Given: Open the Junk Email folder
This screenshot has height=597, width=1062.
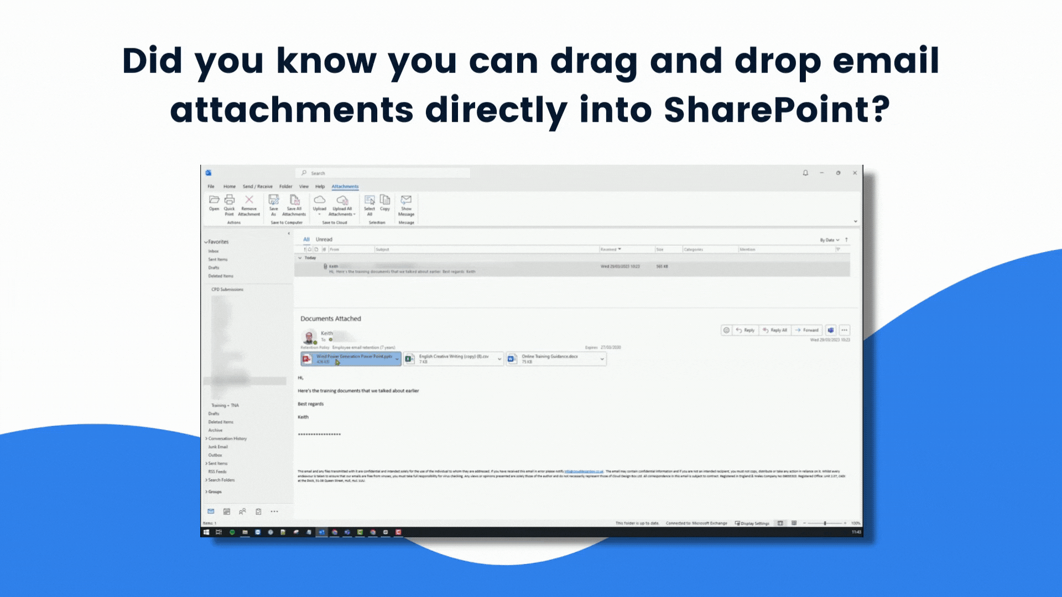Looking at the screenshot, I should [x=218, y=447].
